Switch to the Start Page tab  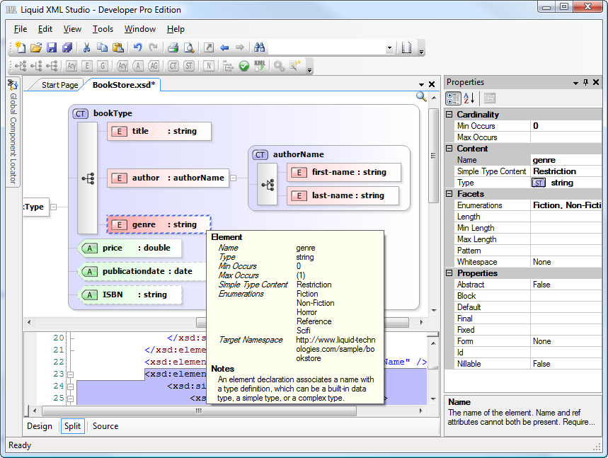59,85
